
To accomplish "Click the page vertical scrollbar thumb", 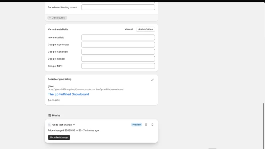I will 263,126.
